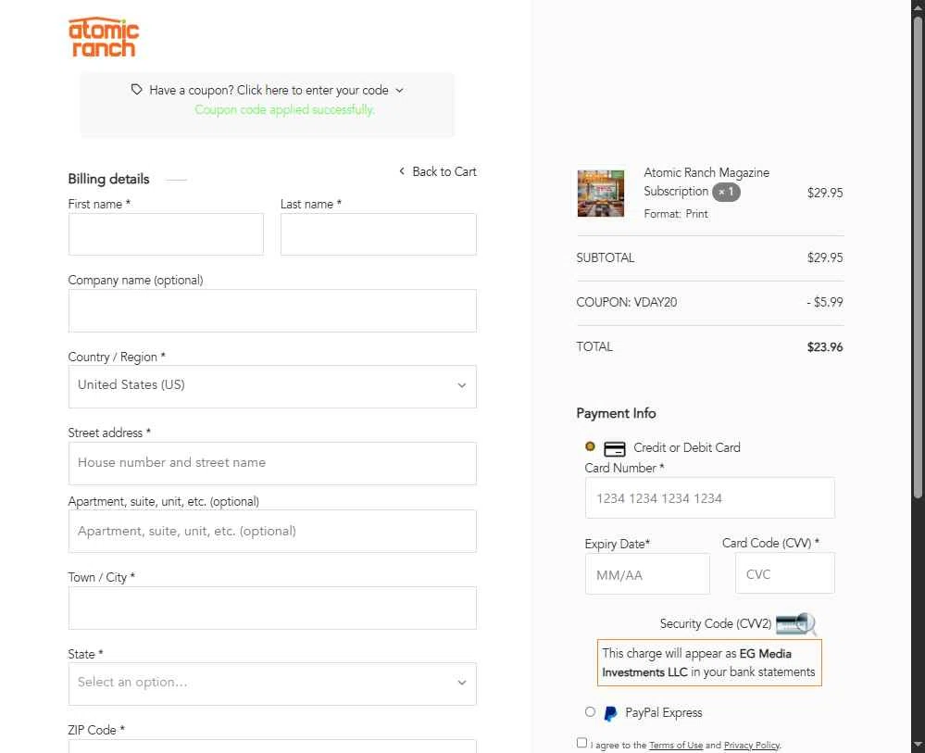
Task: Click the Expiry Date MM/AA field
Action: tap(647, 574)
